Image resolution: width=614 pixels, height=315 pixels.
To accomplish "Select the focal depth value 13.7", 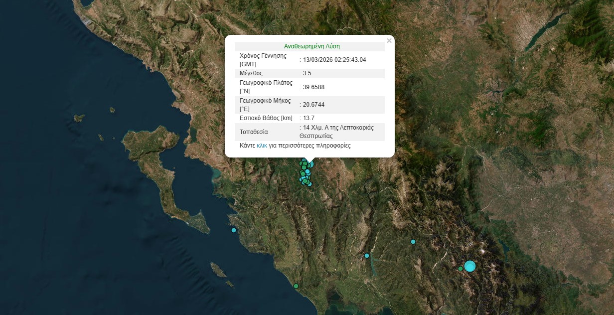I will coord(308,118).
